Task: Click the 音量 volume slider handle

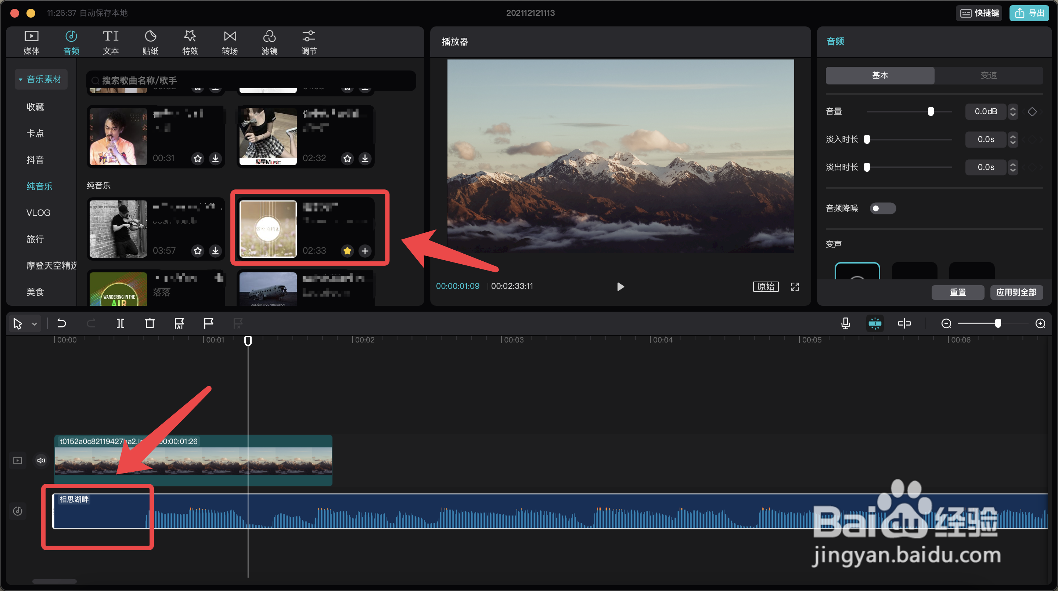Action: (x=931, y=111)
